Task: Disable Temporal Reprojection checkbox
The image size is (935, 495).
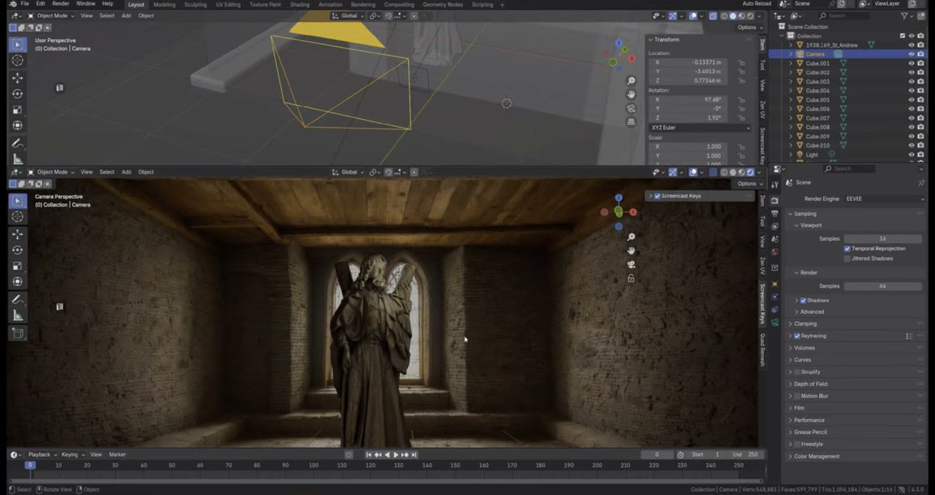Action: pyautogui.click(x=847, y=248)
